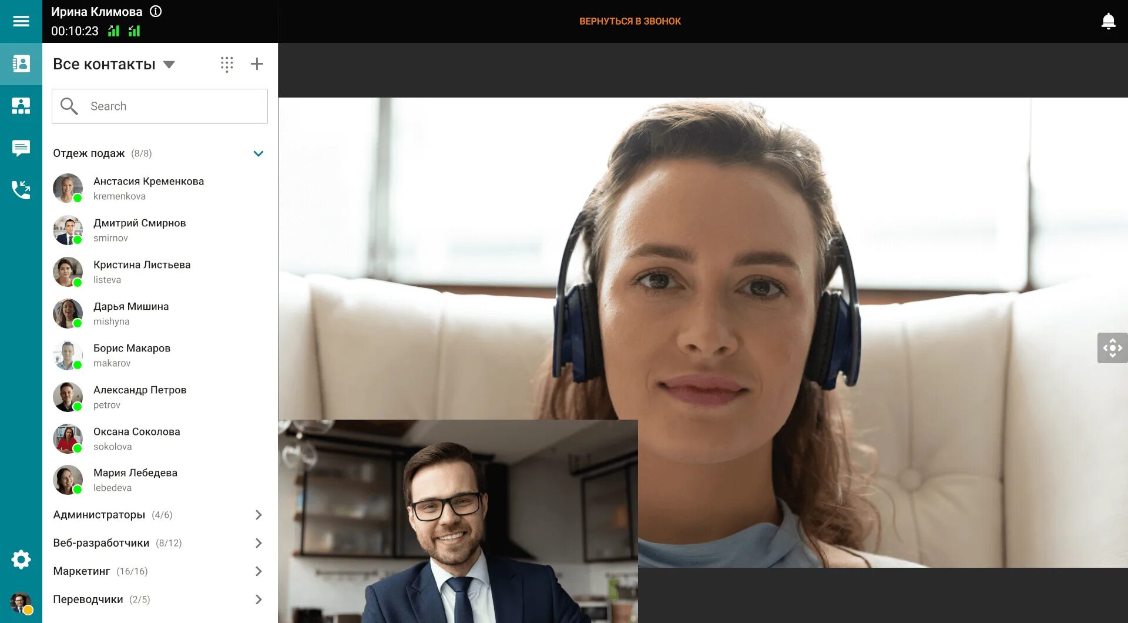The image size is (1128, 623).
Task: Select contact name Александр Петров
Action: click(140, 390)
